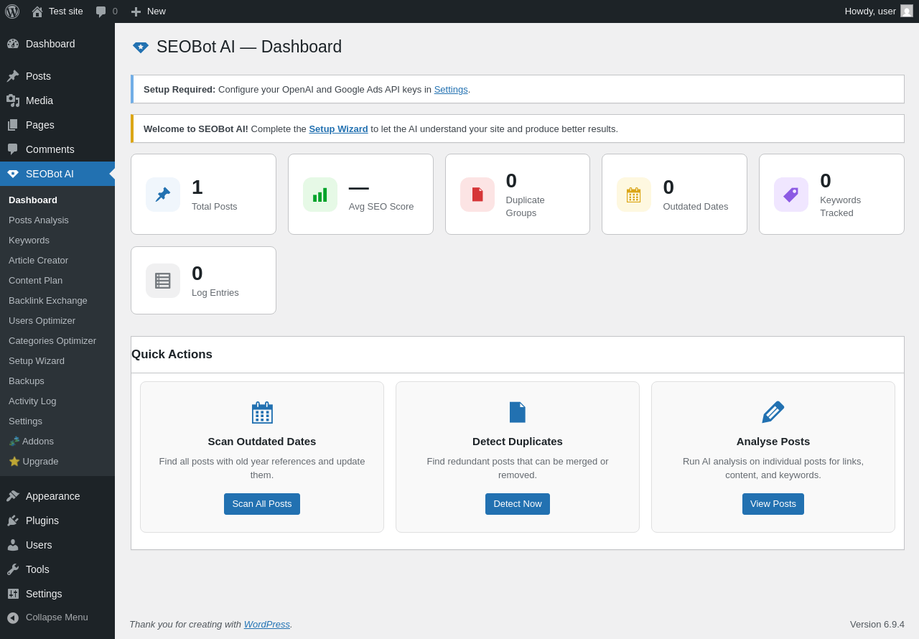Click the Keywords Tracked tag icon
The height and width of the screenshot is (639, 919).
[x=791, y=195]
